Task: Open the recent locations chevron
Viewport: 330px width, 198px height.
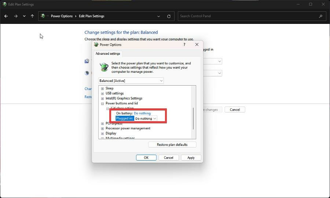Action: pos(24,16)
